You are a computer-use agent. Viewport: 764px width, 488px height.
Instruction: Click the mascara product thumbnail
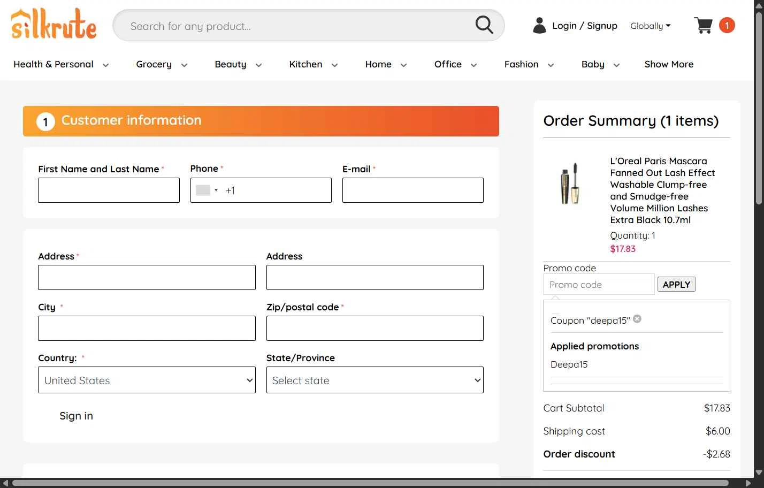570,184
